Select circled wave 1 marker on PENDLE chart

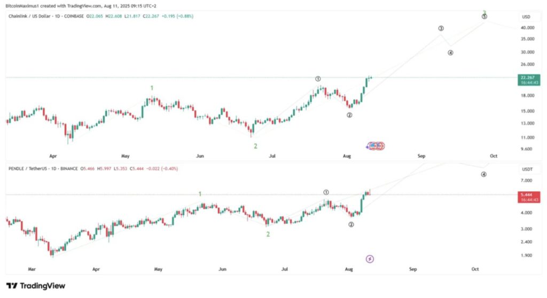(x=326, y=192)
